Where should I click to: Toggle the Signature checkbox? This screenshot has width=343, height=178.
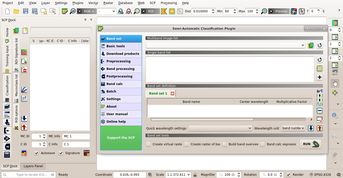tap(61, 153)
